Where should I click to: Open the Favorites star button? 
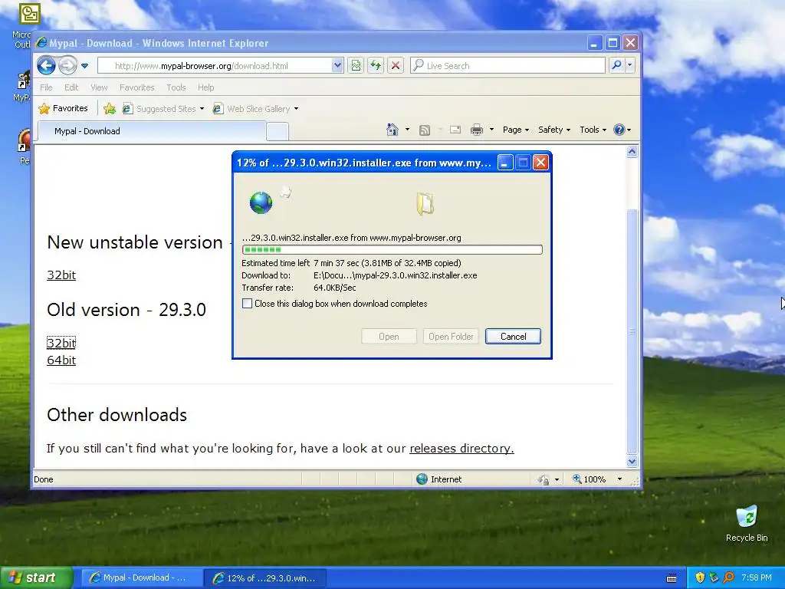click(64, 108)
